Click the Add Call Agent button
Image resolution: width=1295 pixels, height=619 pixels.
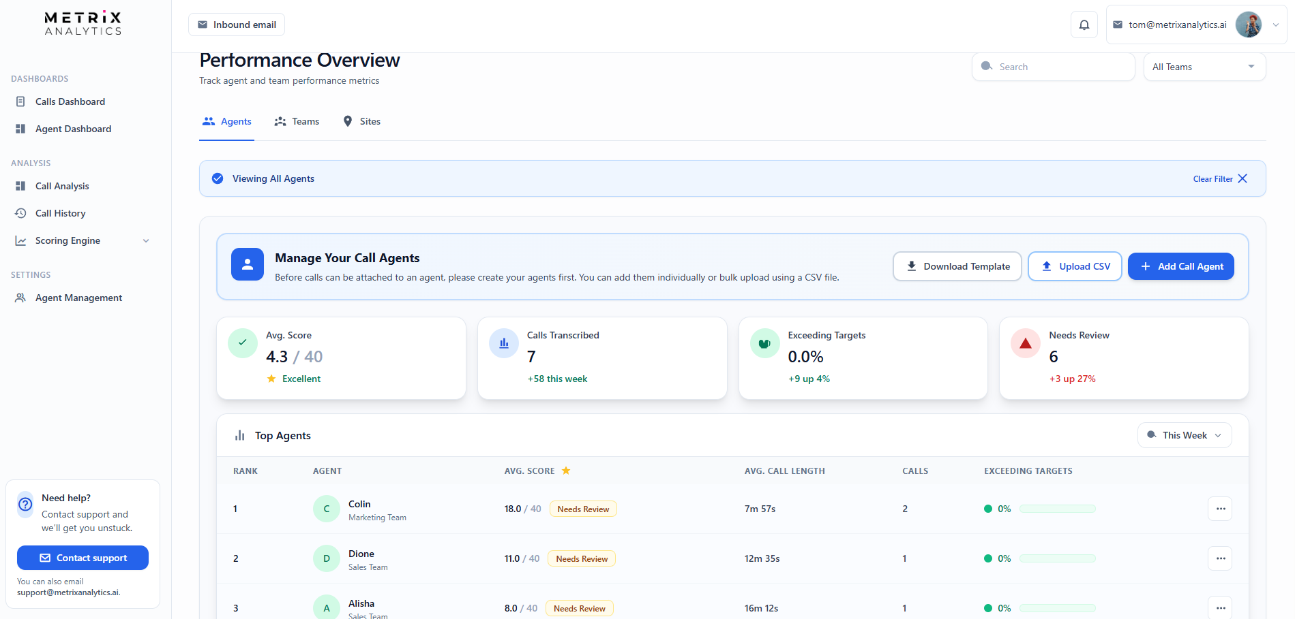click(1180, 266)
